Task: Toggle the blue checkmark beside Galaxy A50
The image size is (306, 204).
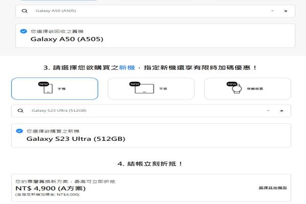Action: click(23, 31)
